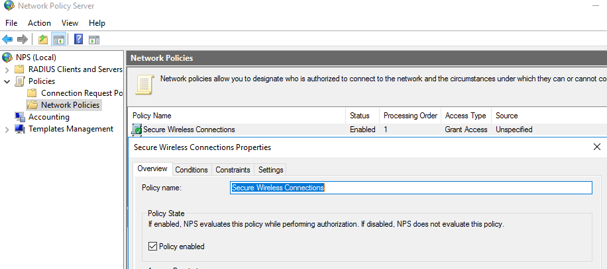Click the Up one level folder icon
Screen dimensions: 607x269
(x=43, y=40)
